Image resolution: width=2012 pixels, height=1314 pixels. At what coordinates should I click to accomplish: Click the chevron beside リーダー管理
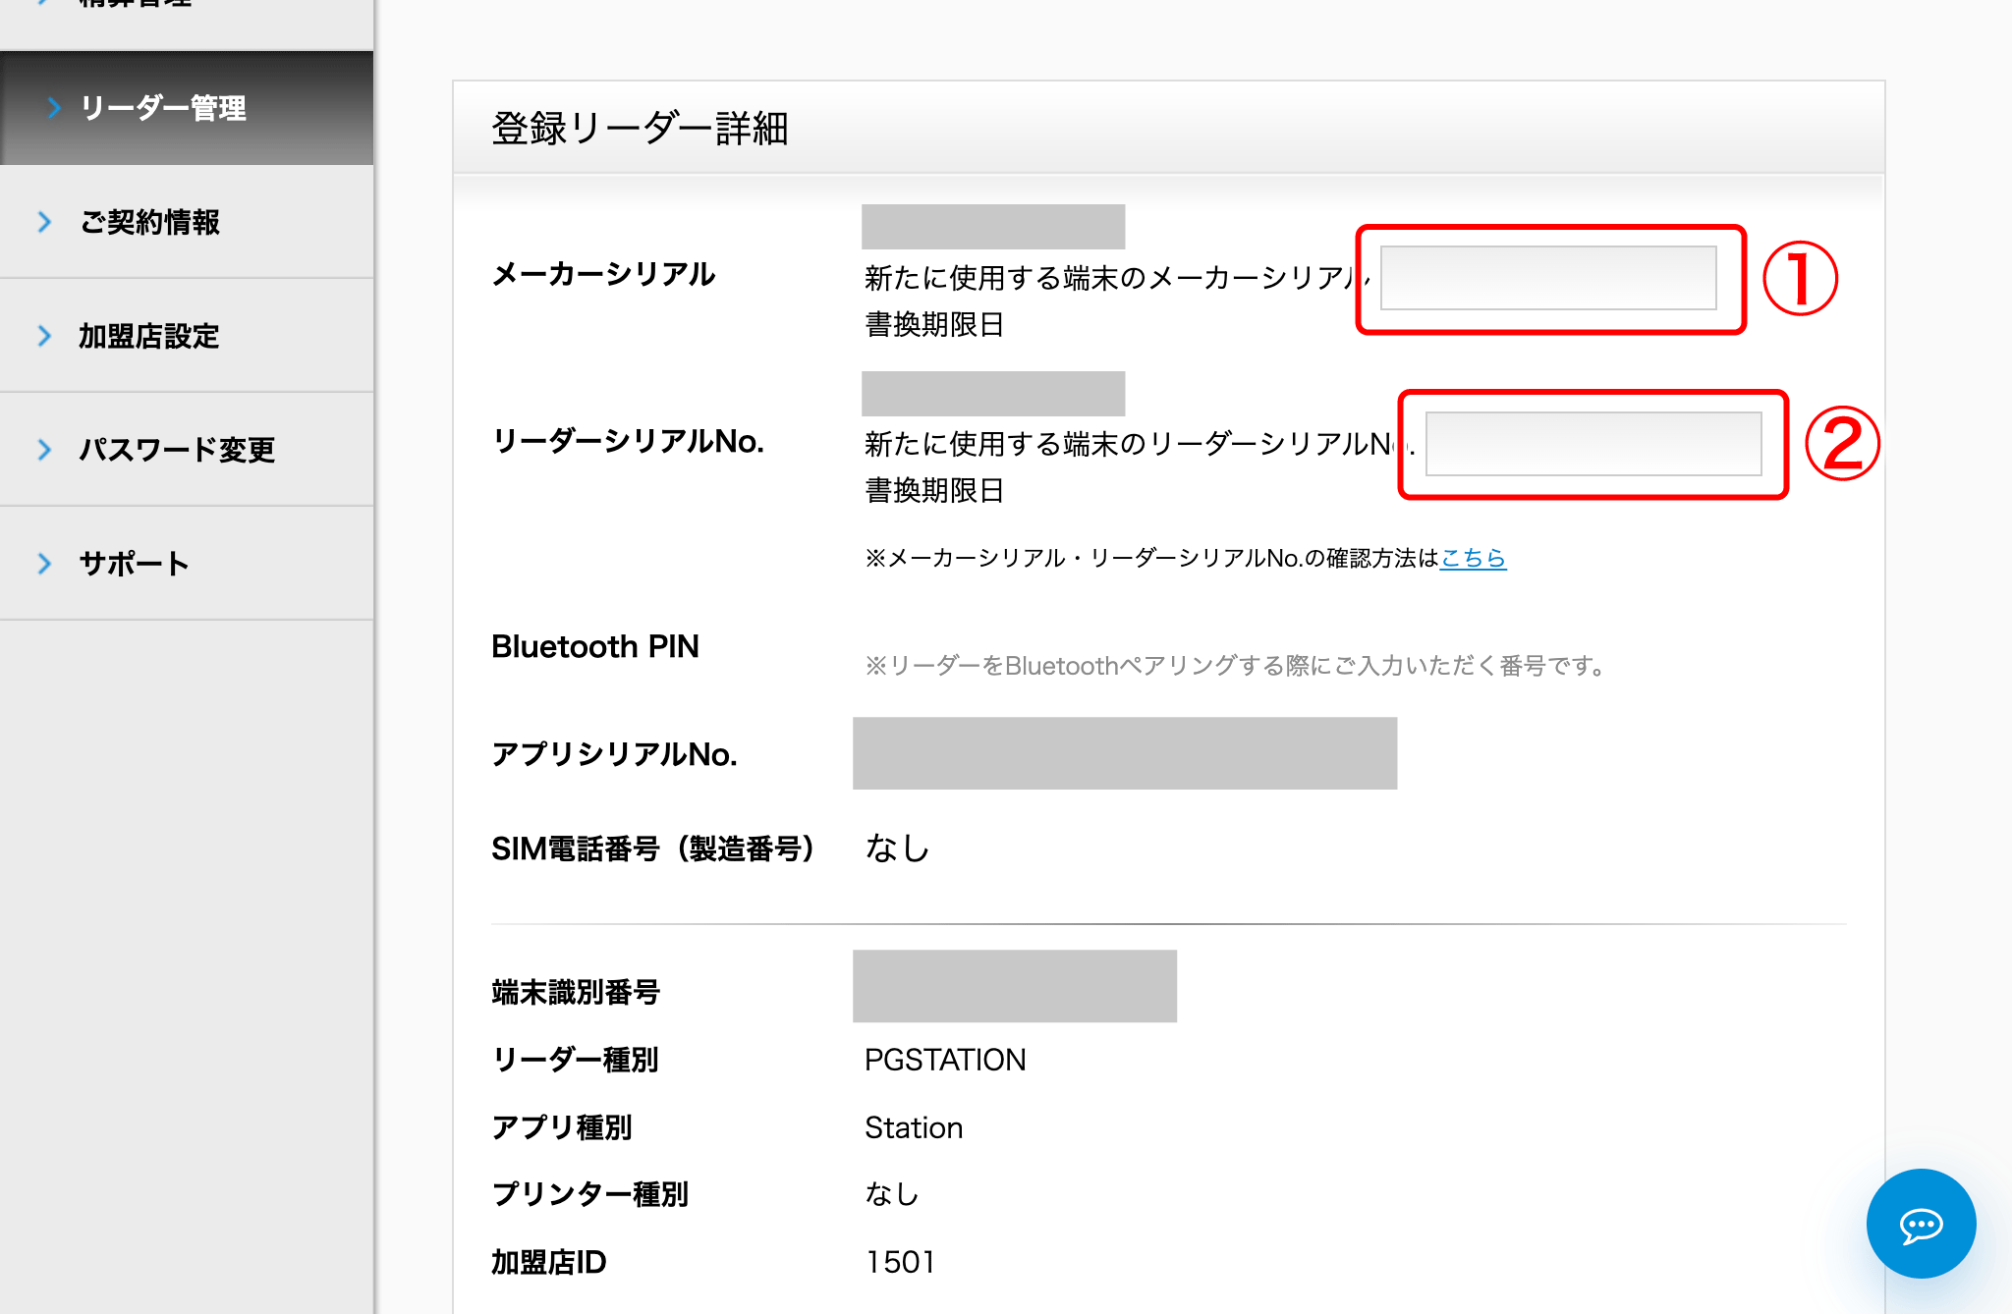click(54, 108)
